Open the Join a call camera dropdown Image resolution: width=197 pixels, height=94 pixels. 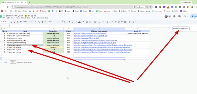coord(185,16)
